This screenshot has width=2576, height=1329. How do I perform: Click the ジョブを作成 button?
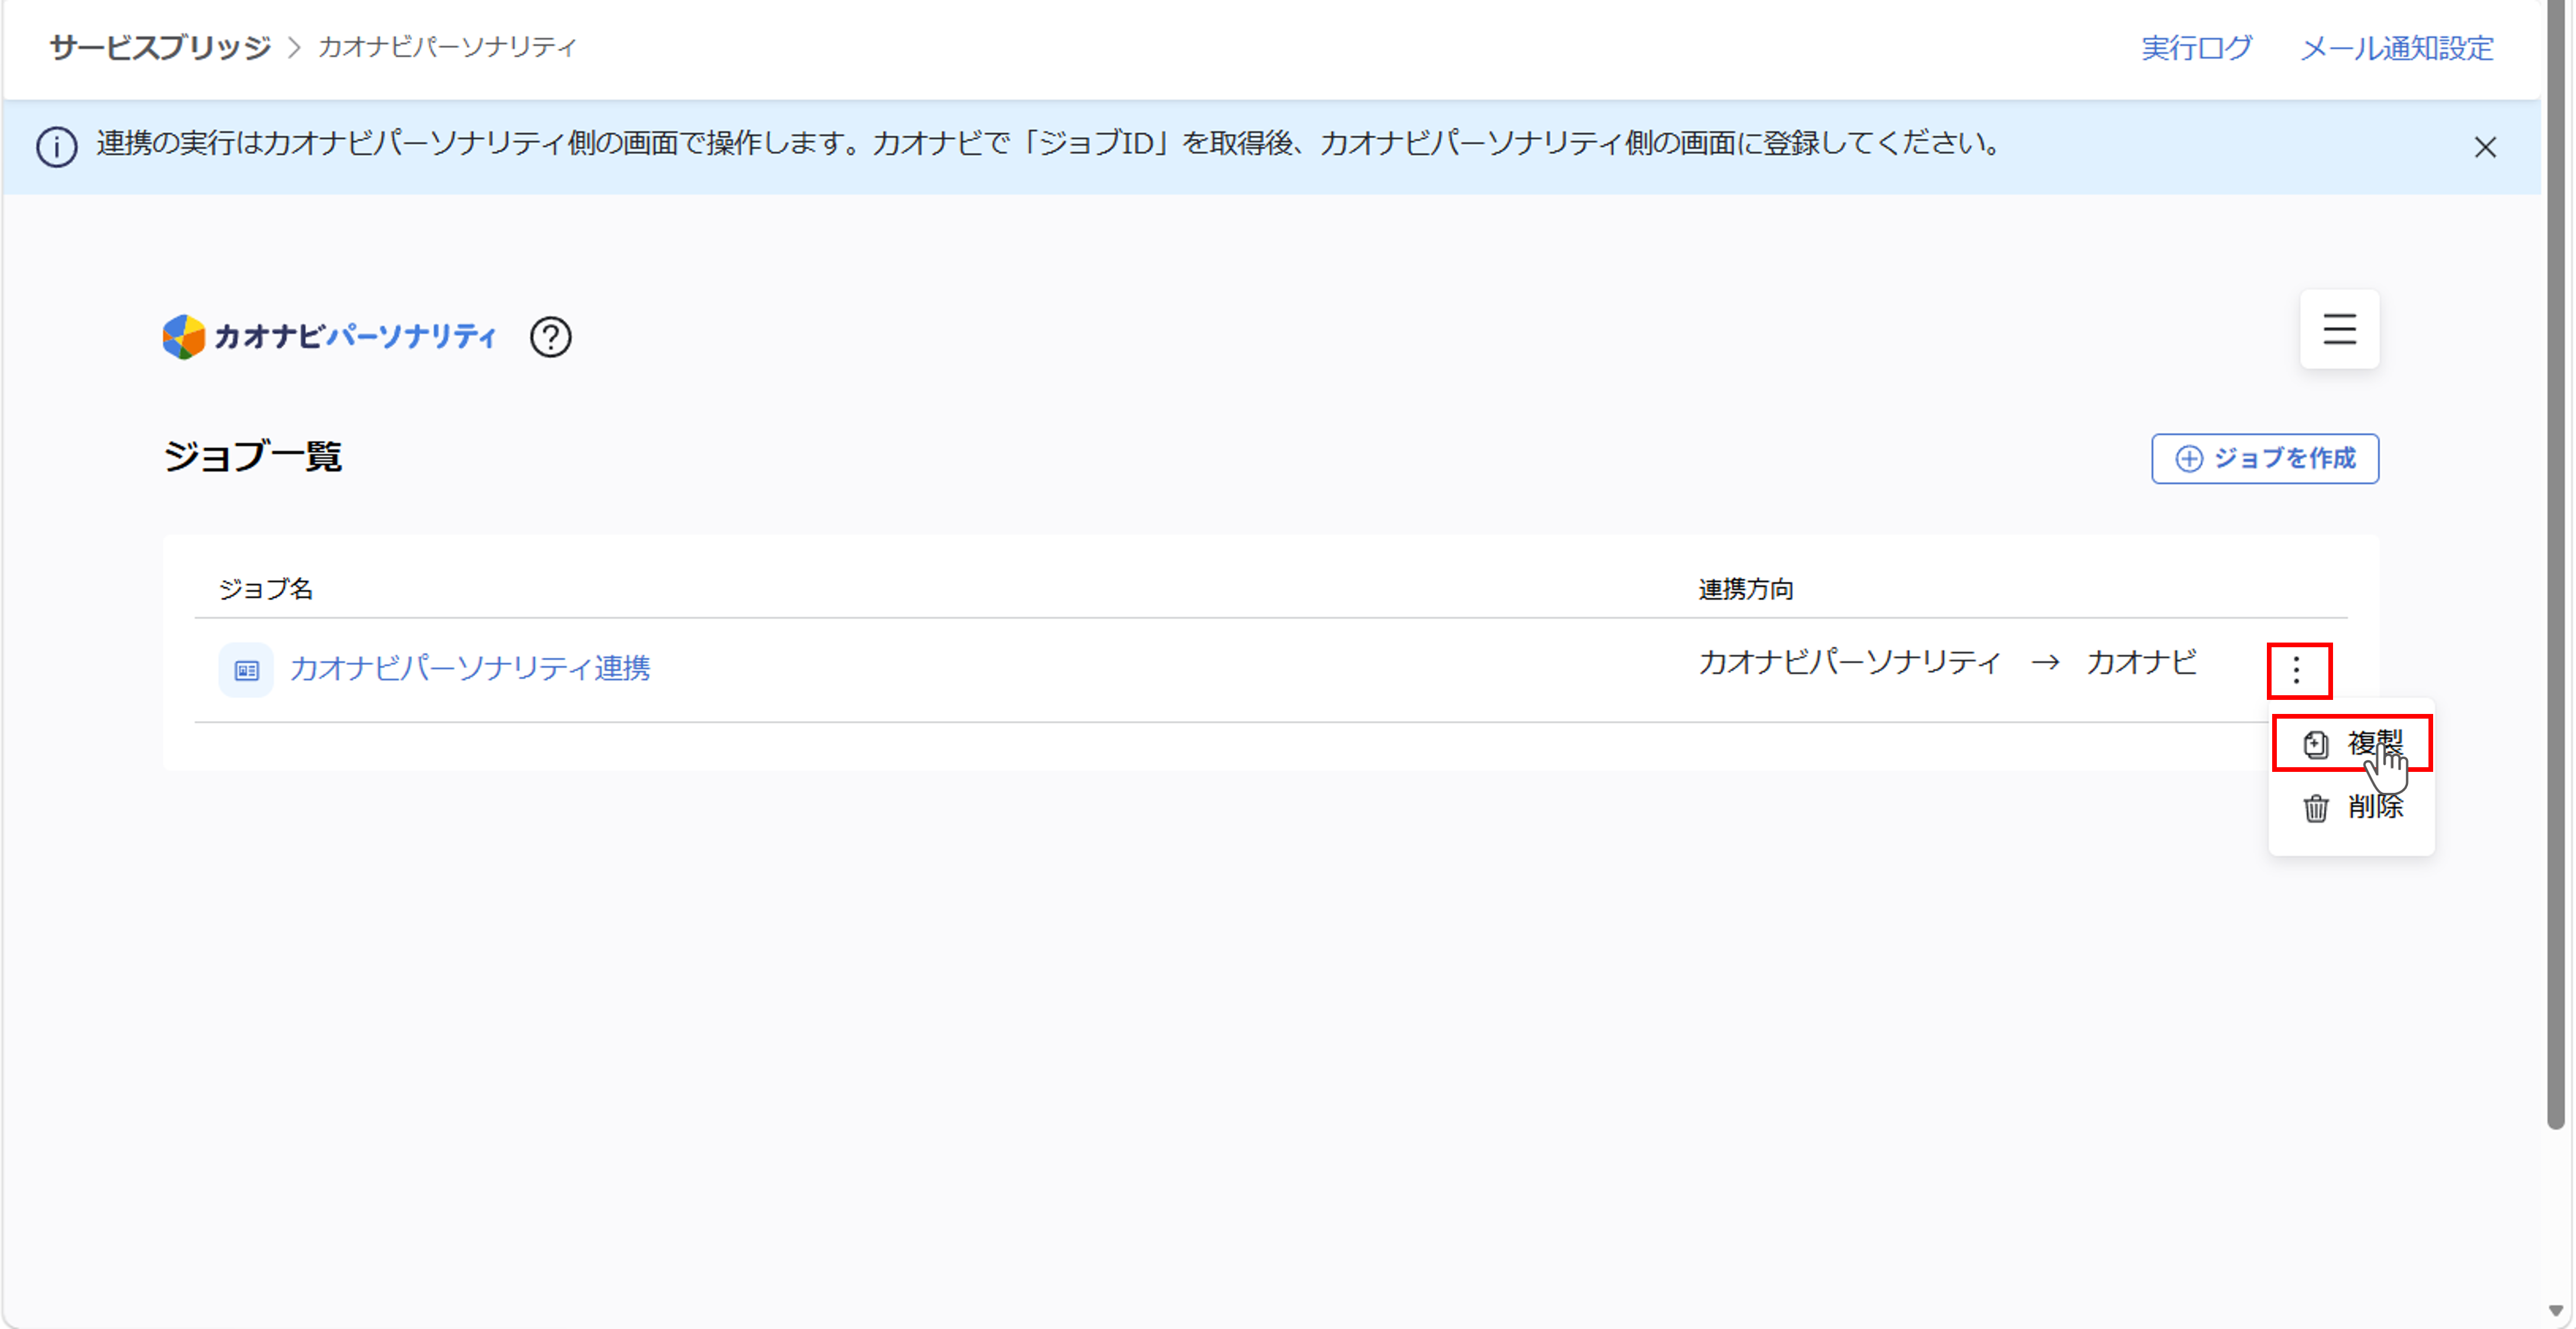[x=2265, y=459]
